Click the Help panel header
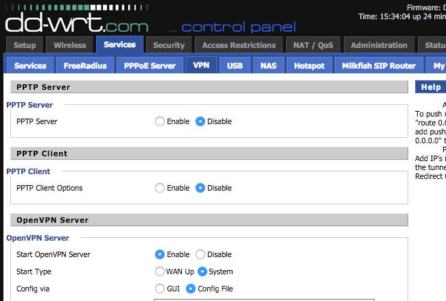The height and width of the screenshot is (301, 446). pos(430,86)
